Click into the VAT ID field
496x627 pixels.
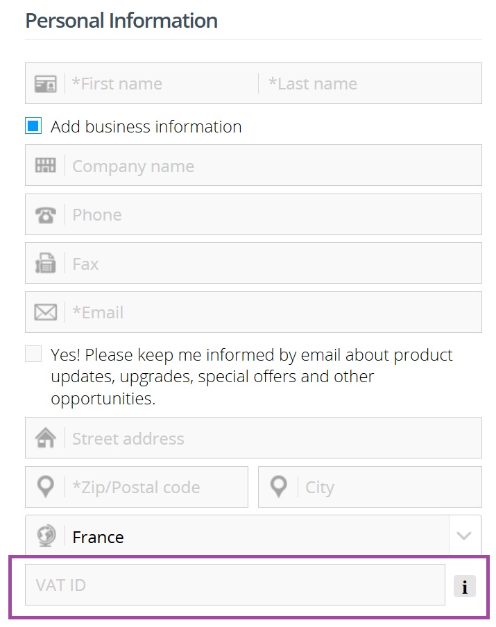point(234,585)
